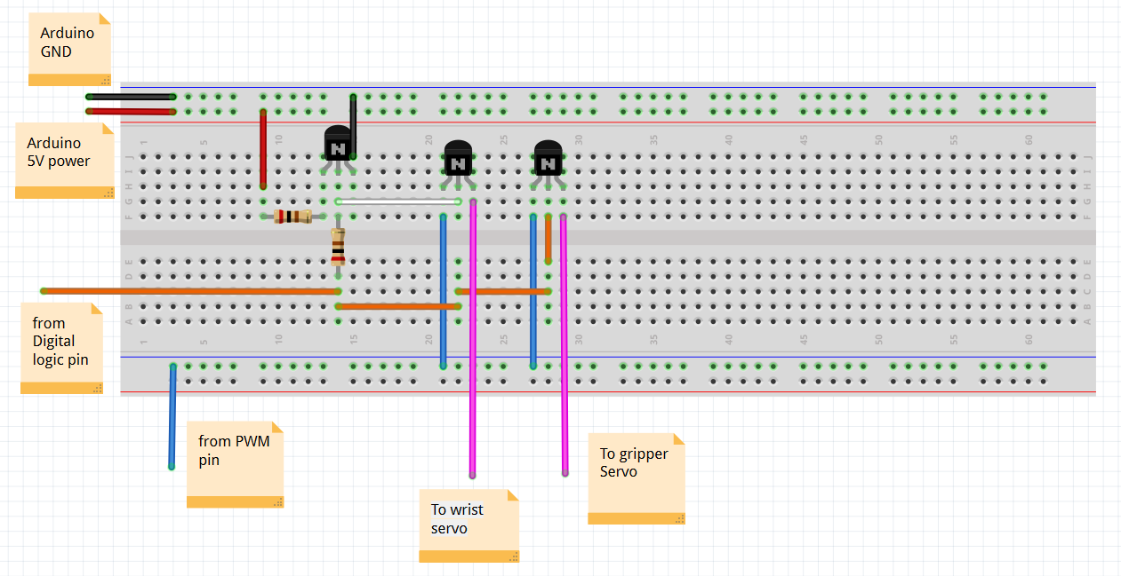
Task: Select the middle NPN transistor
Action: 457,160
